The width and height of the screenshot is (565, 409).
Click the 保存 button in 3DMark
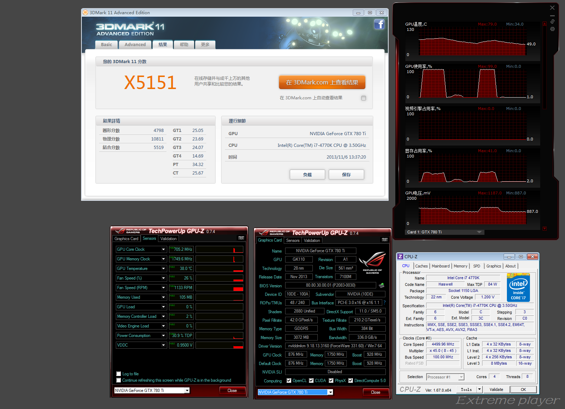(346, 175)
